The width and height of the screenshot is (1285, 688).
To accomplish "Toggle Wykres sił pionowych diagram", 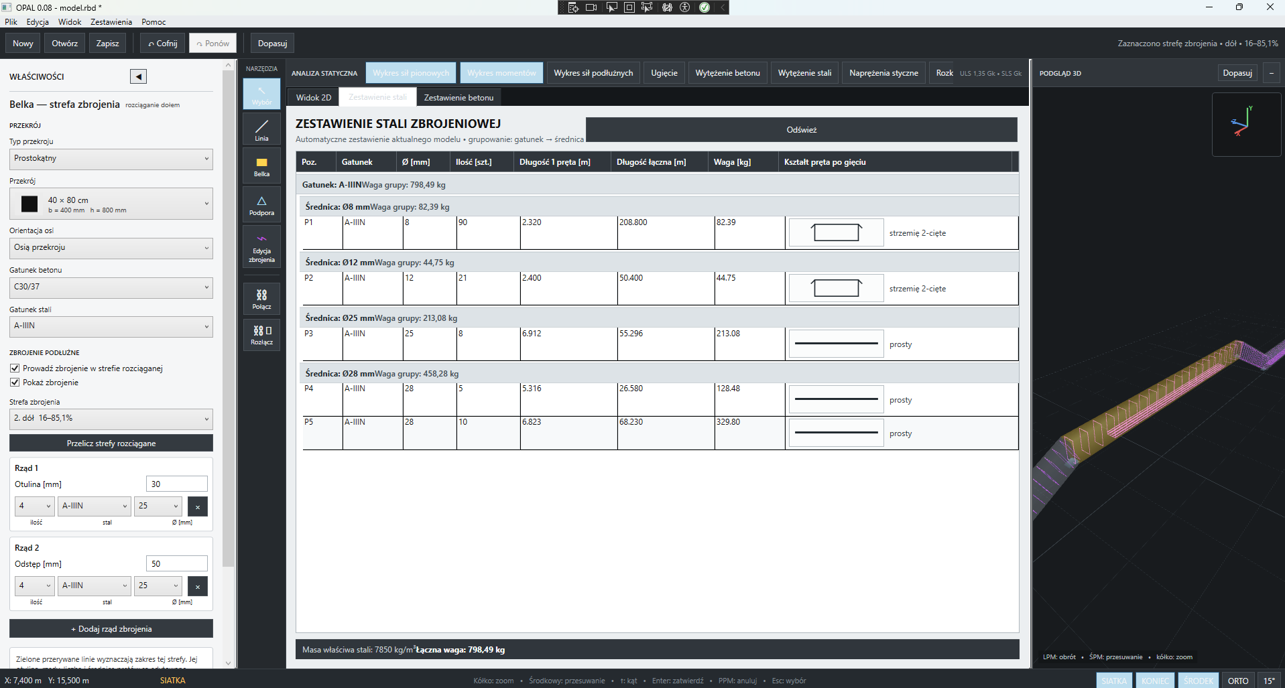I will click(411, 73).
